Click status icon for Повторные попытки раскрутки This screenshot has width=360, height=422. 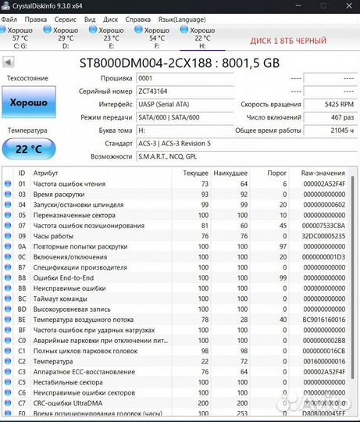8,246
